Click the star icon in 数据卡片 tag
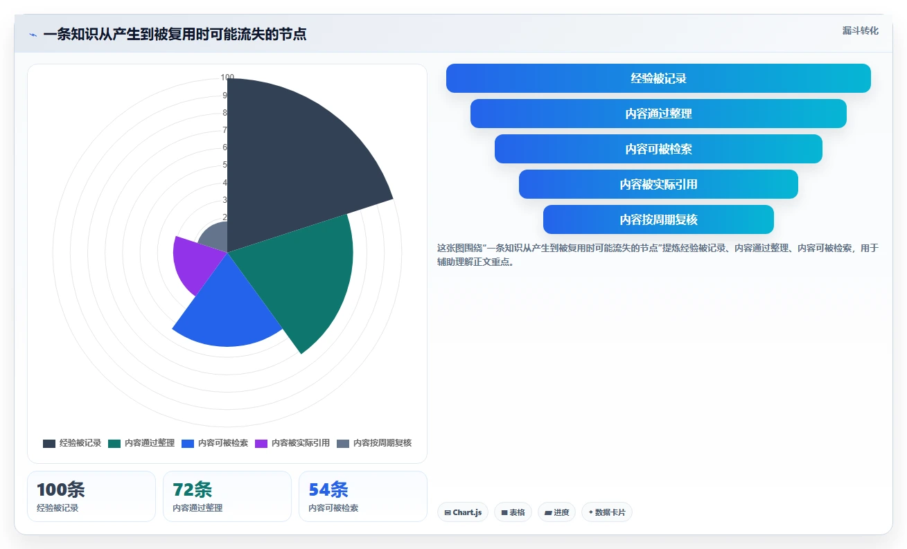The image size is (907, 549). [591, 512]
